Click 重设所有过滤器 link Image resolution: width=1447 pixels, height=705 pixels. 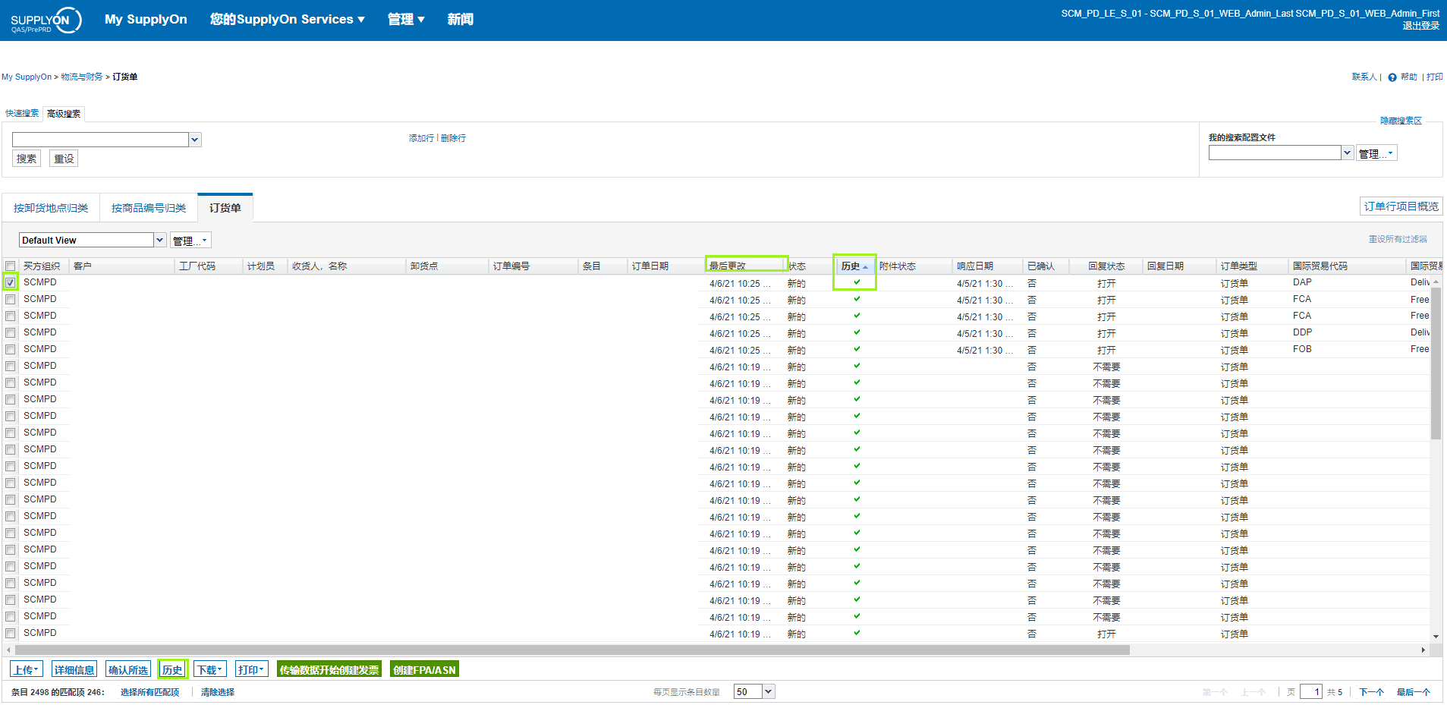pyautogui.click(x=1398, y=239)
